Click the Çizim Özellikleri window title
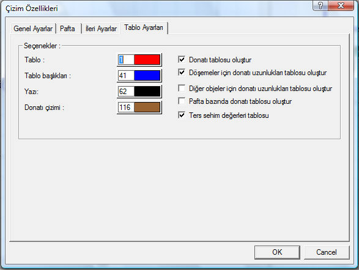This screenshot has width=359, height=270. click(32, 9)
